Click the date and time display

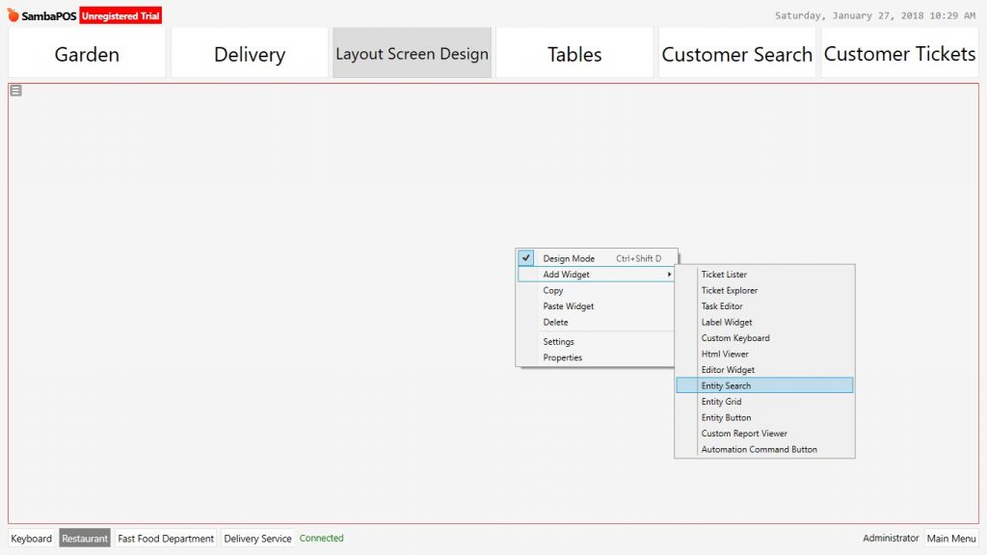(x=875, y=15)
